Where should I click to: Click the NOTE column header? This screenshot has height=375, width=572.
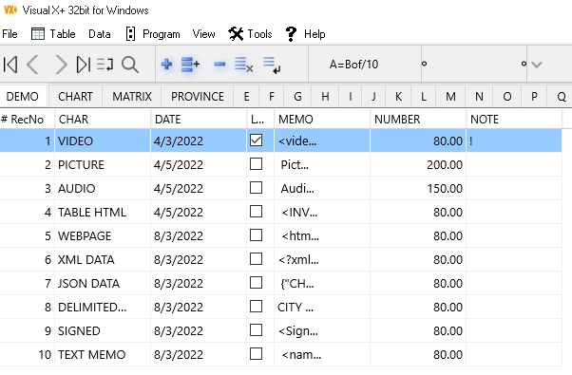tap(514, 120)
